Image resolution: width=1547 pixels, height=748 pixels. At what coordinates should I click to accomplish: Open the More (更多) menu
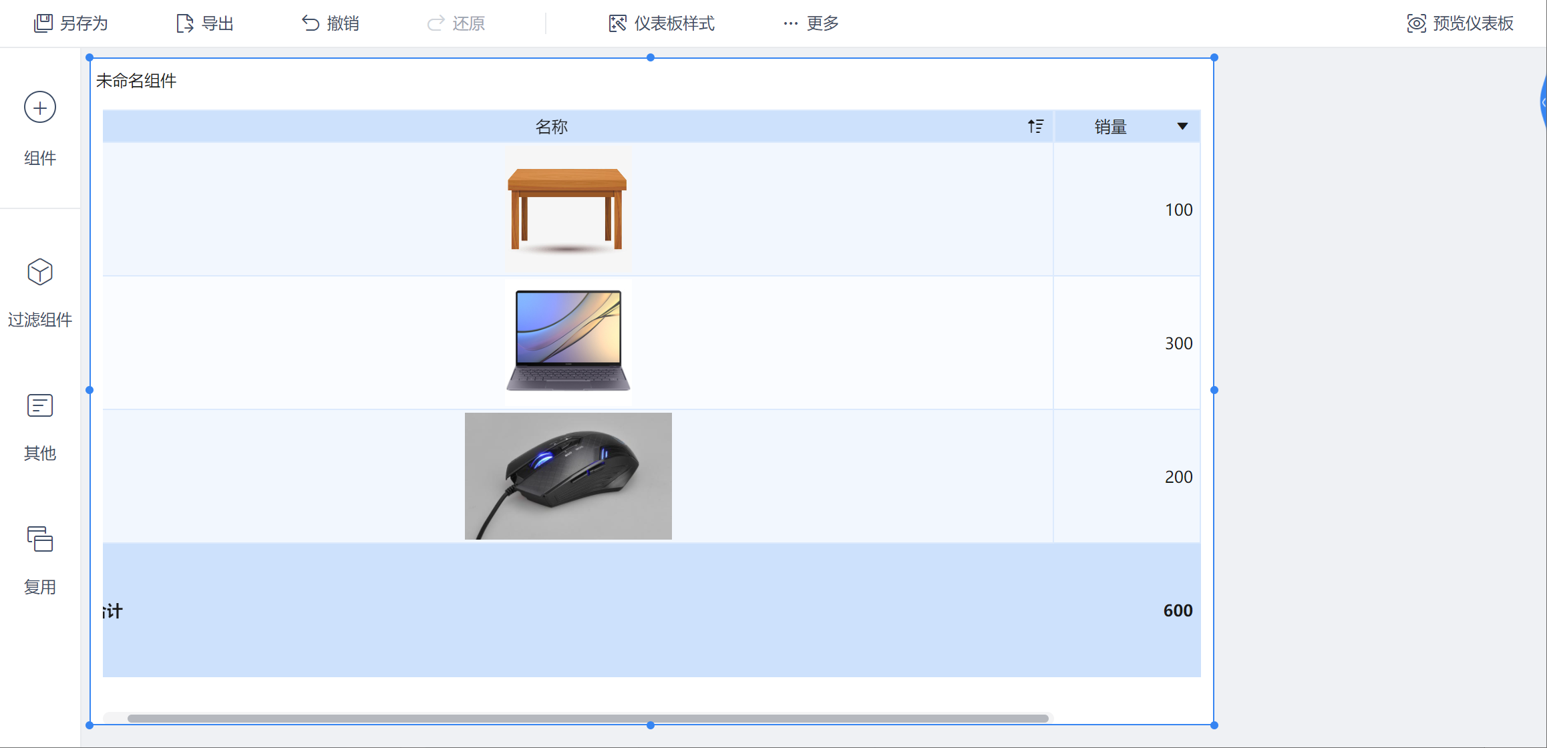(811, 23)
